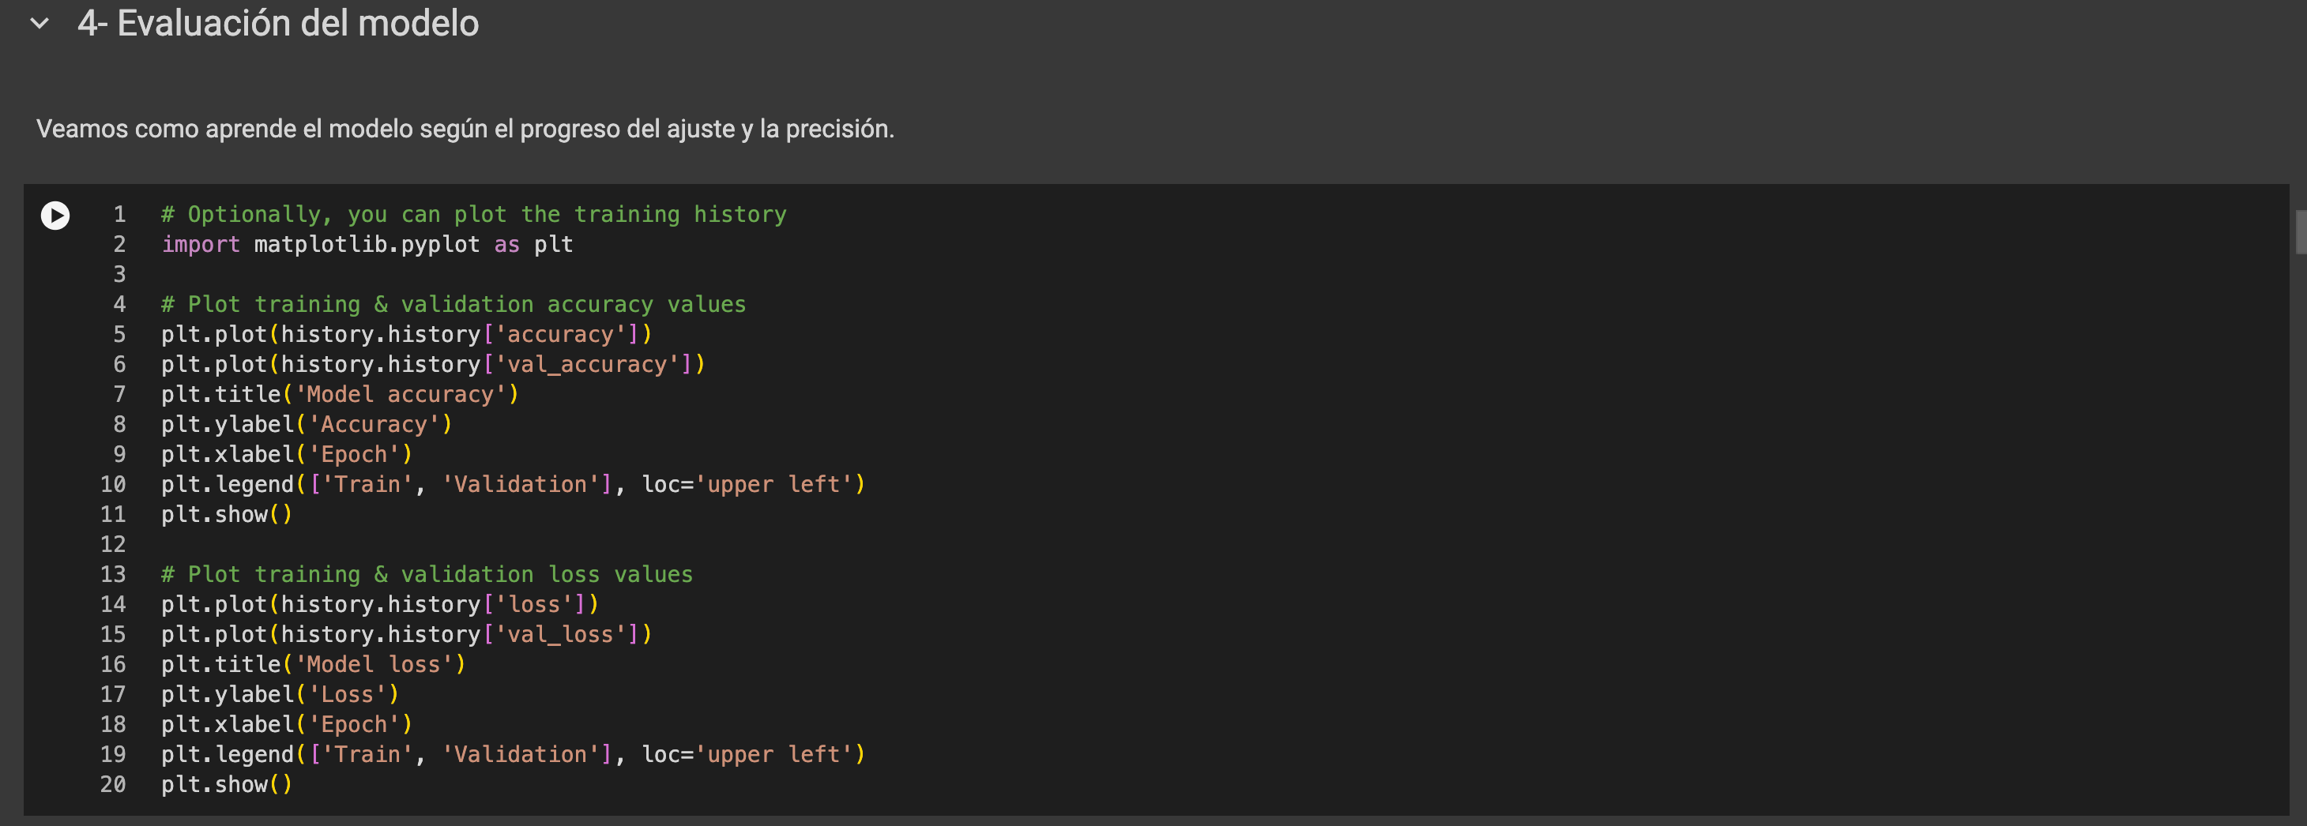Place cursor on the "import matplotlib.pyplot as plt" line

367,244
